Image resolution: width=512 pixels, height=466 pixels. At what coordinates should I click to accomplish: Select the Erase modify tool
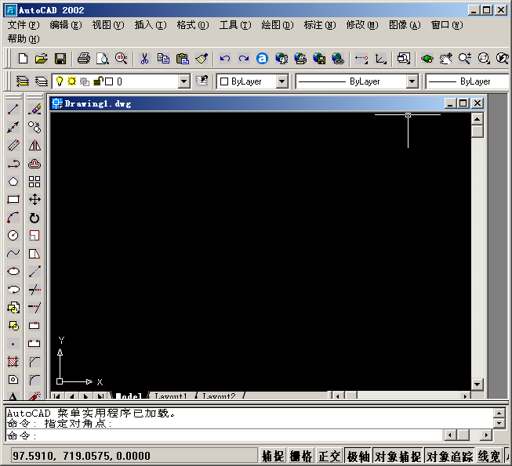34,109
